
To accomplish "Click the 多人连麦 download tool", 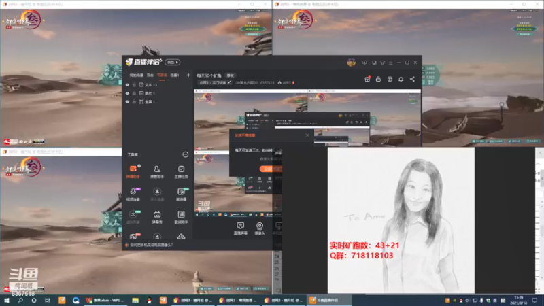I will point(157,194).
